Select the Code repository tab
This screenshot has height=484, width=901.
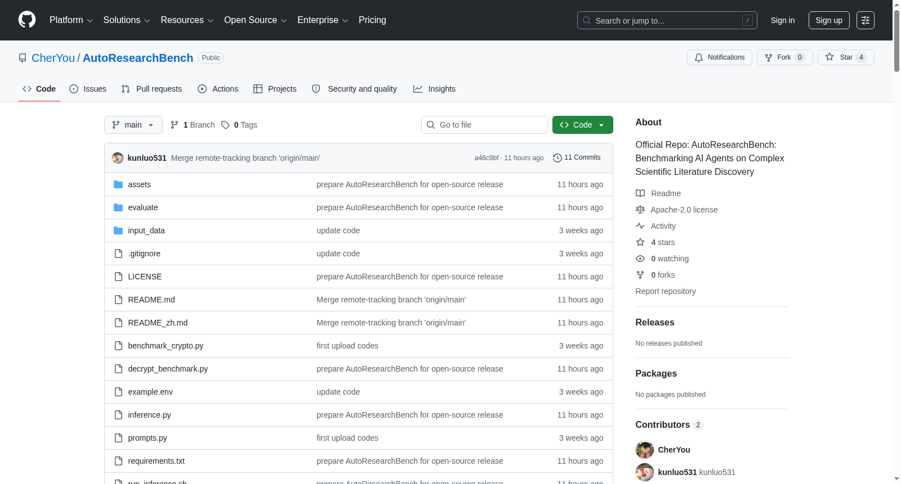point(39,89)
